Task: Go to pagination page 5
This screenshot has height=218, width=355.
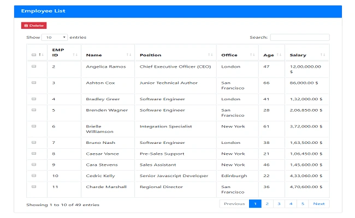Action: click(303, 204)
